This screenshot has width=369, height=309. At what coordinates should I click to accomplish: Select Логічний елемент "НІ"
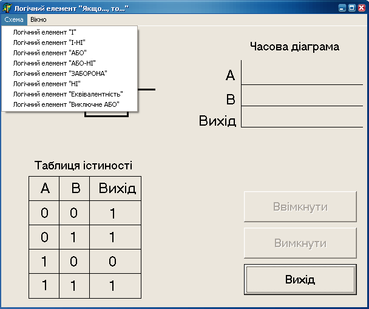(x=69, y=84)
